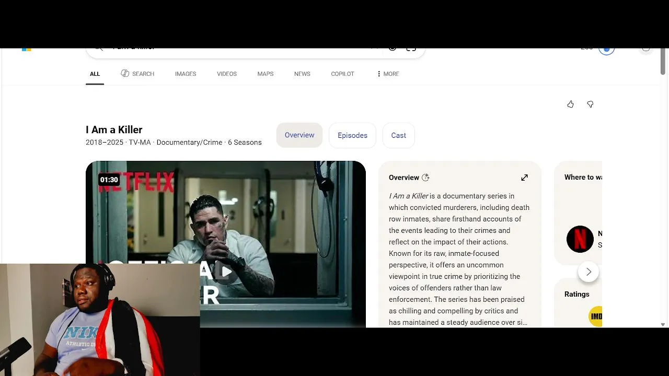Open the COPILOT tab
Viewport: 669px width, 376px height.
coord(342,74)
